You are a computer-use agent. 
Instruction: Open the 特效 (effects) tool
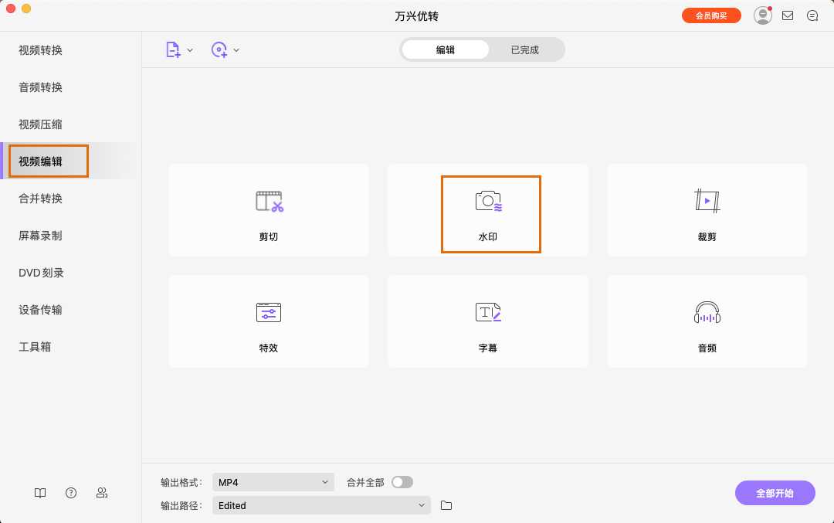(x=268, y=321)
